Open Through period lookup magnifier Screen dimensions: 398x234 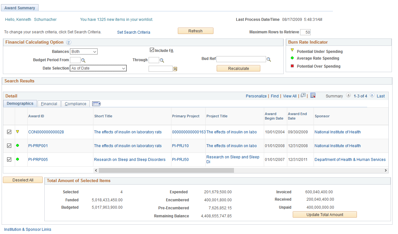tap(162, 60)
